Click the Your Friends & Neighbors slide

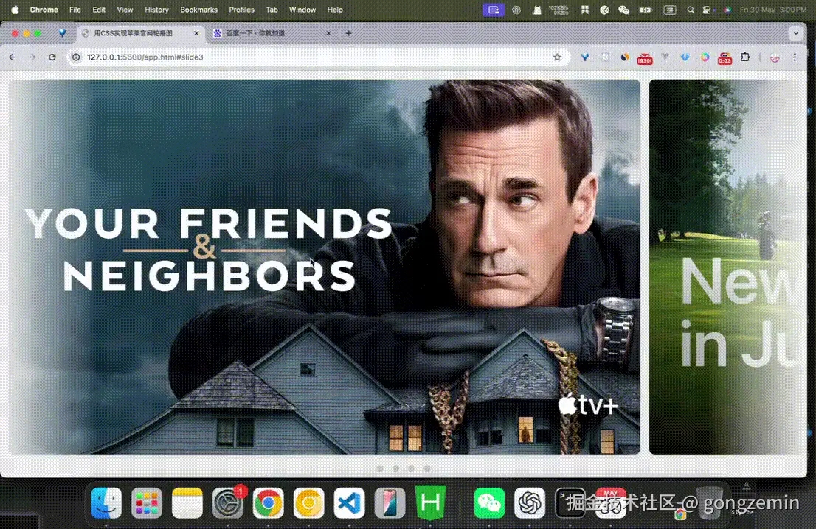click(x=324, y=267)
